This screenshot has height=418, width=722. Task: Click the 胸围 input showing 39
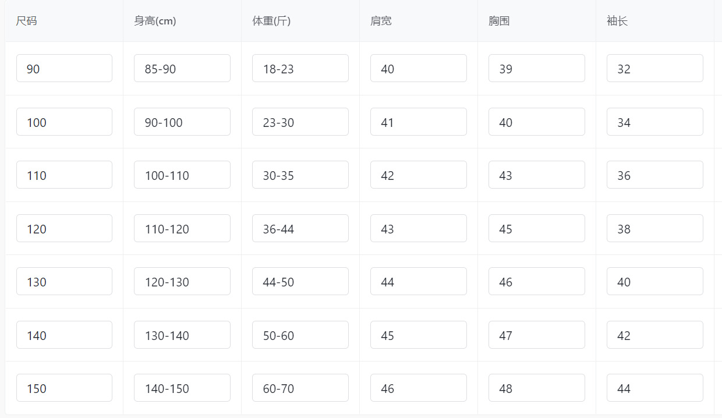[536, 68]
